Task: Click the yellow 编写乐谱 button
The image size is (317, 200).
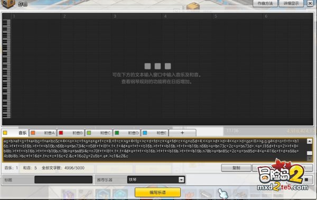Action: pyautogui.click(x=157, y=192)
